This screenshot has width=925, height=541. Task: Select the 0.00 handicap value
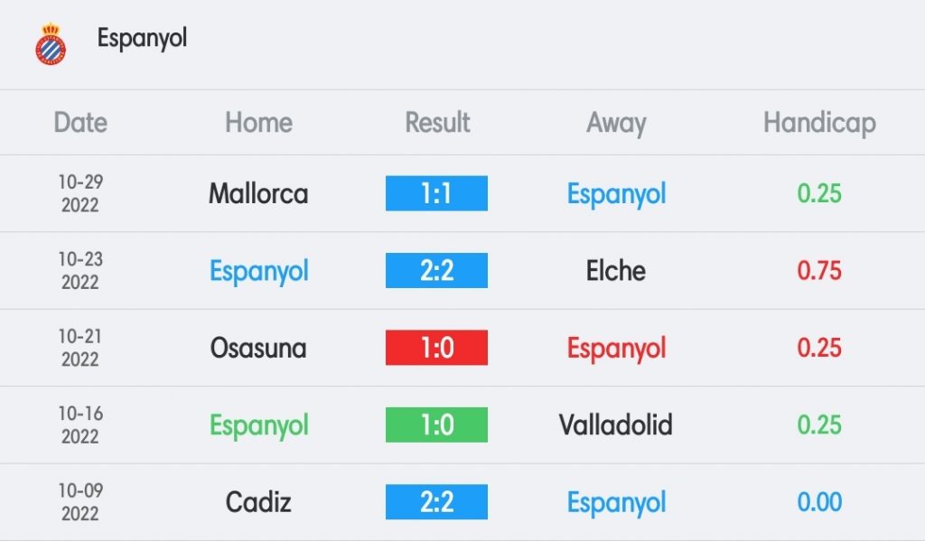(819, 502)
